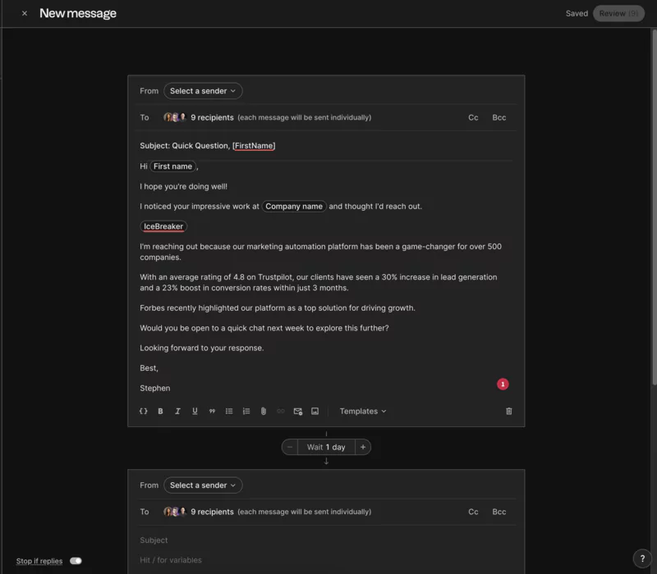Toggle italic formatting

177,412
